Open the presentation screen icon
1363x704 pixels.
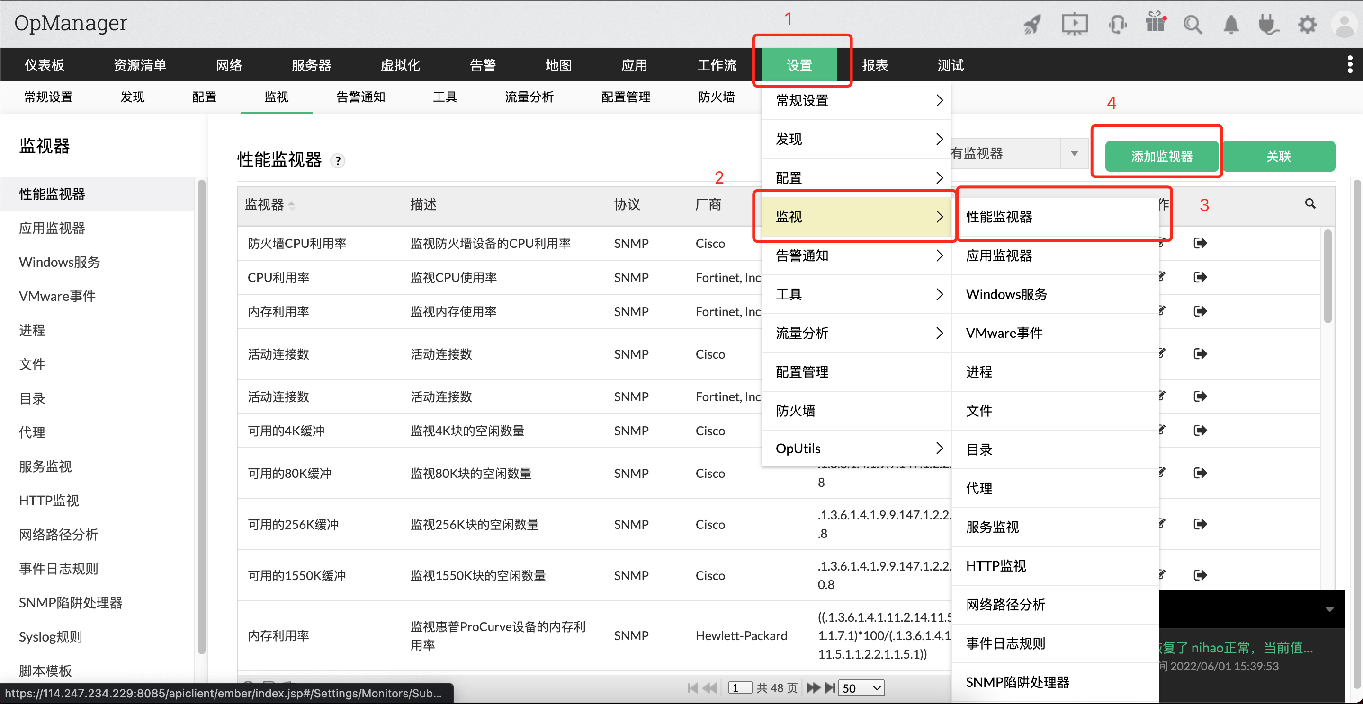tap(1075, 24)
